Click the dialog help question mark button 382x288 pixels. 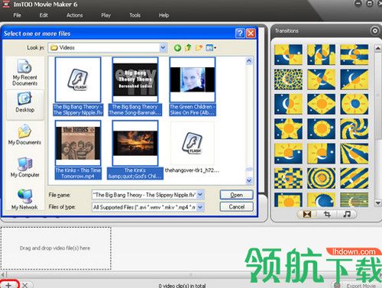point(240,34)
